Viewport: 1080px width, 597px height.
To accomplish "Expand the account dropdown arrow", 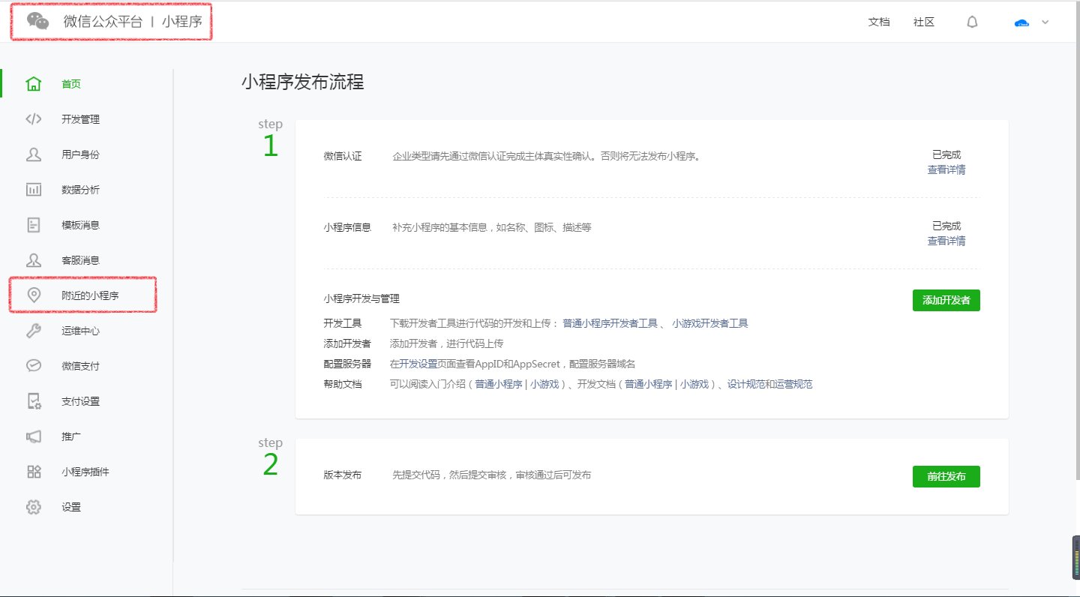I will [1045, 22].
